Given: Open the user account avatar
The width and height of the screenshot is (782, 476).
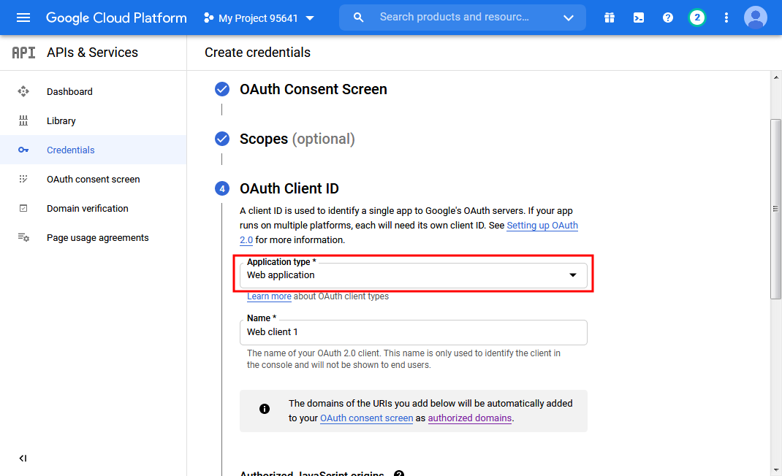Looking at the screenshot, I should (x=755, y=18).
